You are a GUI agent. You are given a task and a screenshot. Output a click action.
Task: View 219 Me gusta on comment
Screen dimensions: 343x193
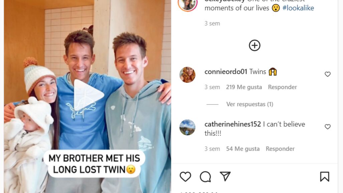pyautogui.click(x=244, y=87)
